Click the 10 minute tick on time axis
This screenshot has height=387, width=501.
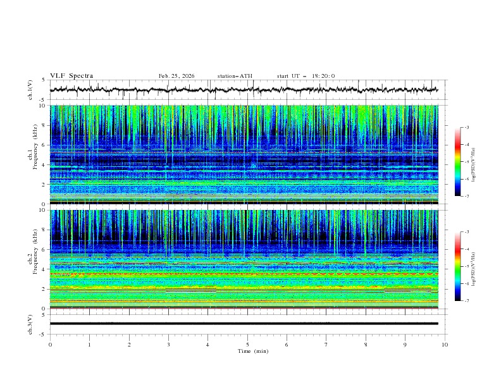pos(445,345)
